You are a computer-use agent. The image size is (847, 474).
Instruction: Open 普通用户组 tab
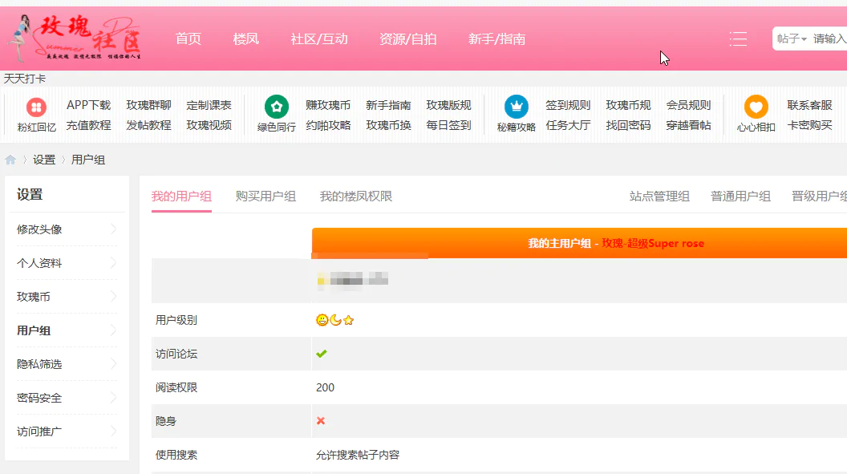(740, 196)
